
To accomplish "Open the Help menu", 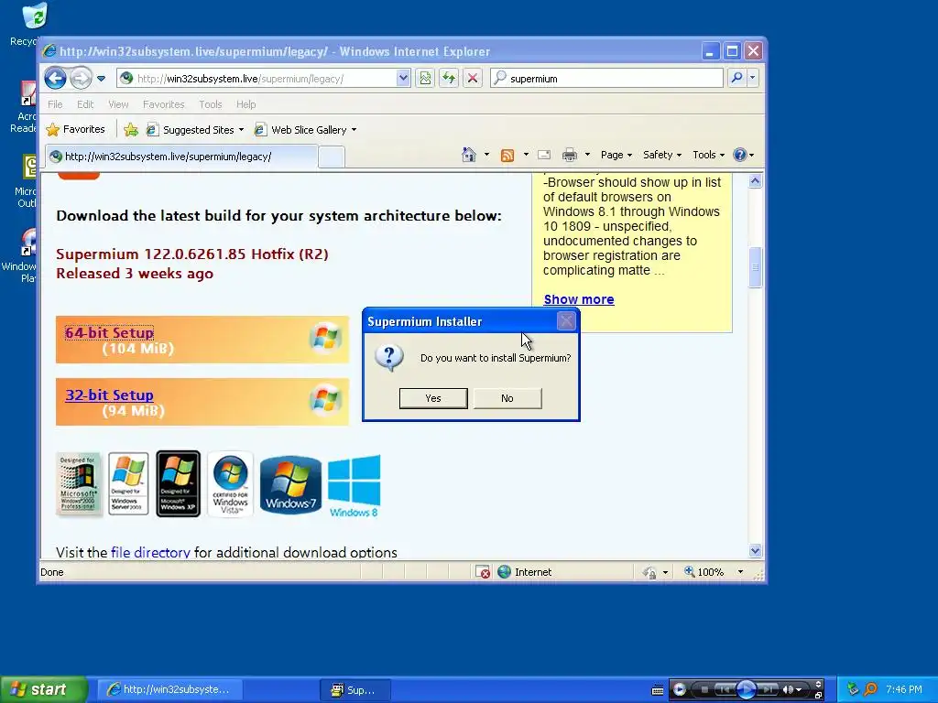I will (x=245, y=104).
